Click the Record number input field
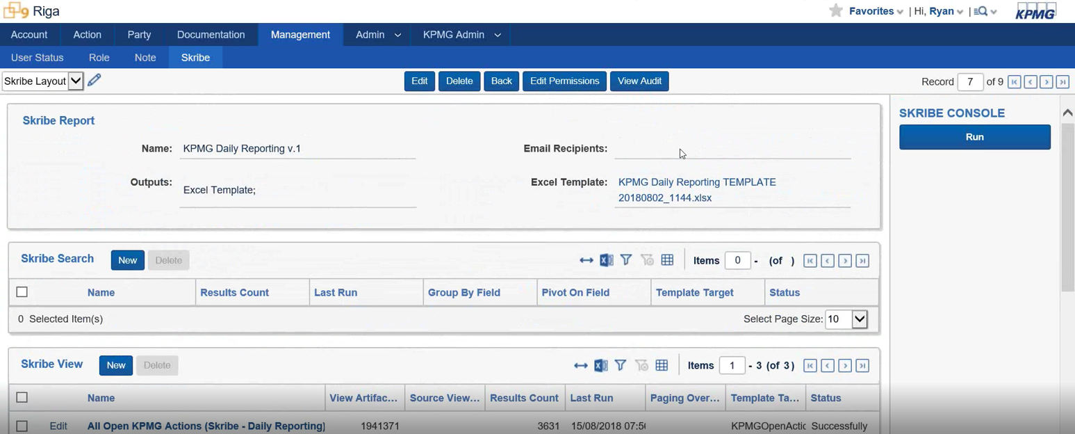1075x434 pixels. click(x=969, y=82)
